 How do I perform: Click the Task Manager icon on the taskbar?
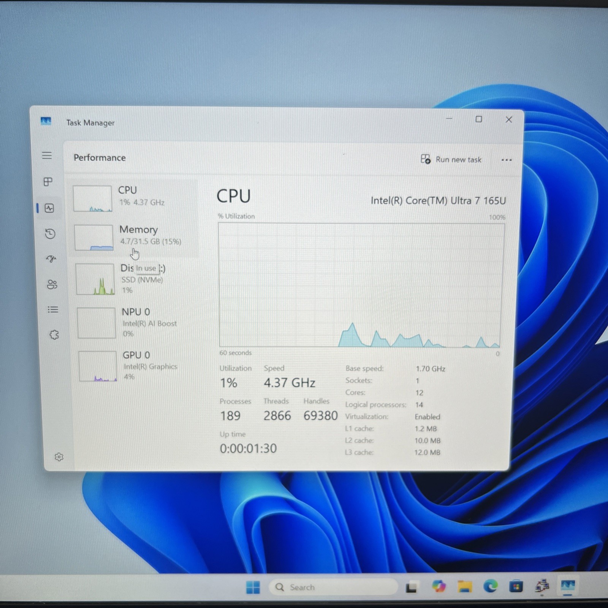(x=568, y=586)
